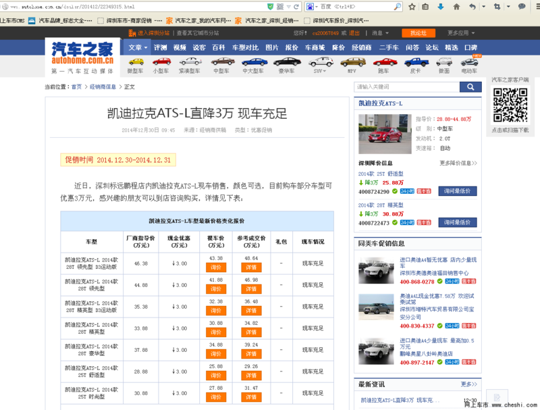
Task: Open the 奥迪A4L现金优惠 car thumbnail
Action: pos(376,307)
